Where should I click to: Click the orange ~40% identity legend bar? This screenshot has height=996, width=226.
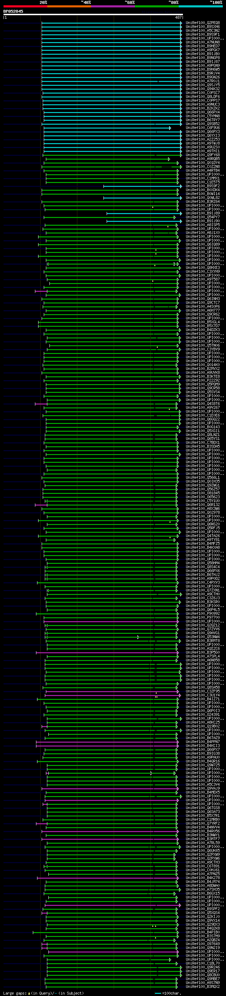(69, 7)
